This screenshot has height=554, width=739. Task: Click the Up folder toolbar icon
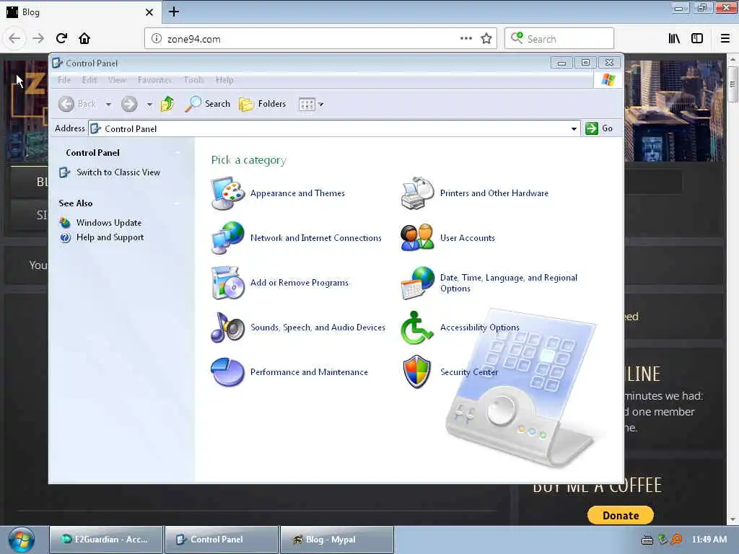(167, 104)
